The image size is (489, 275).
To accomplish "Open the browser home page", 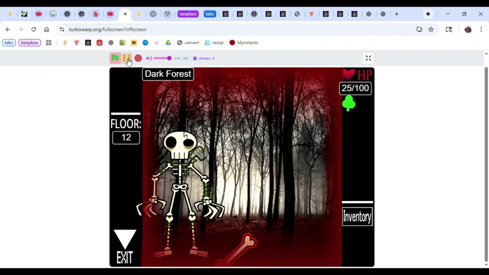I will 47,29.
